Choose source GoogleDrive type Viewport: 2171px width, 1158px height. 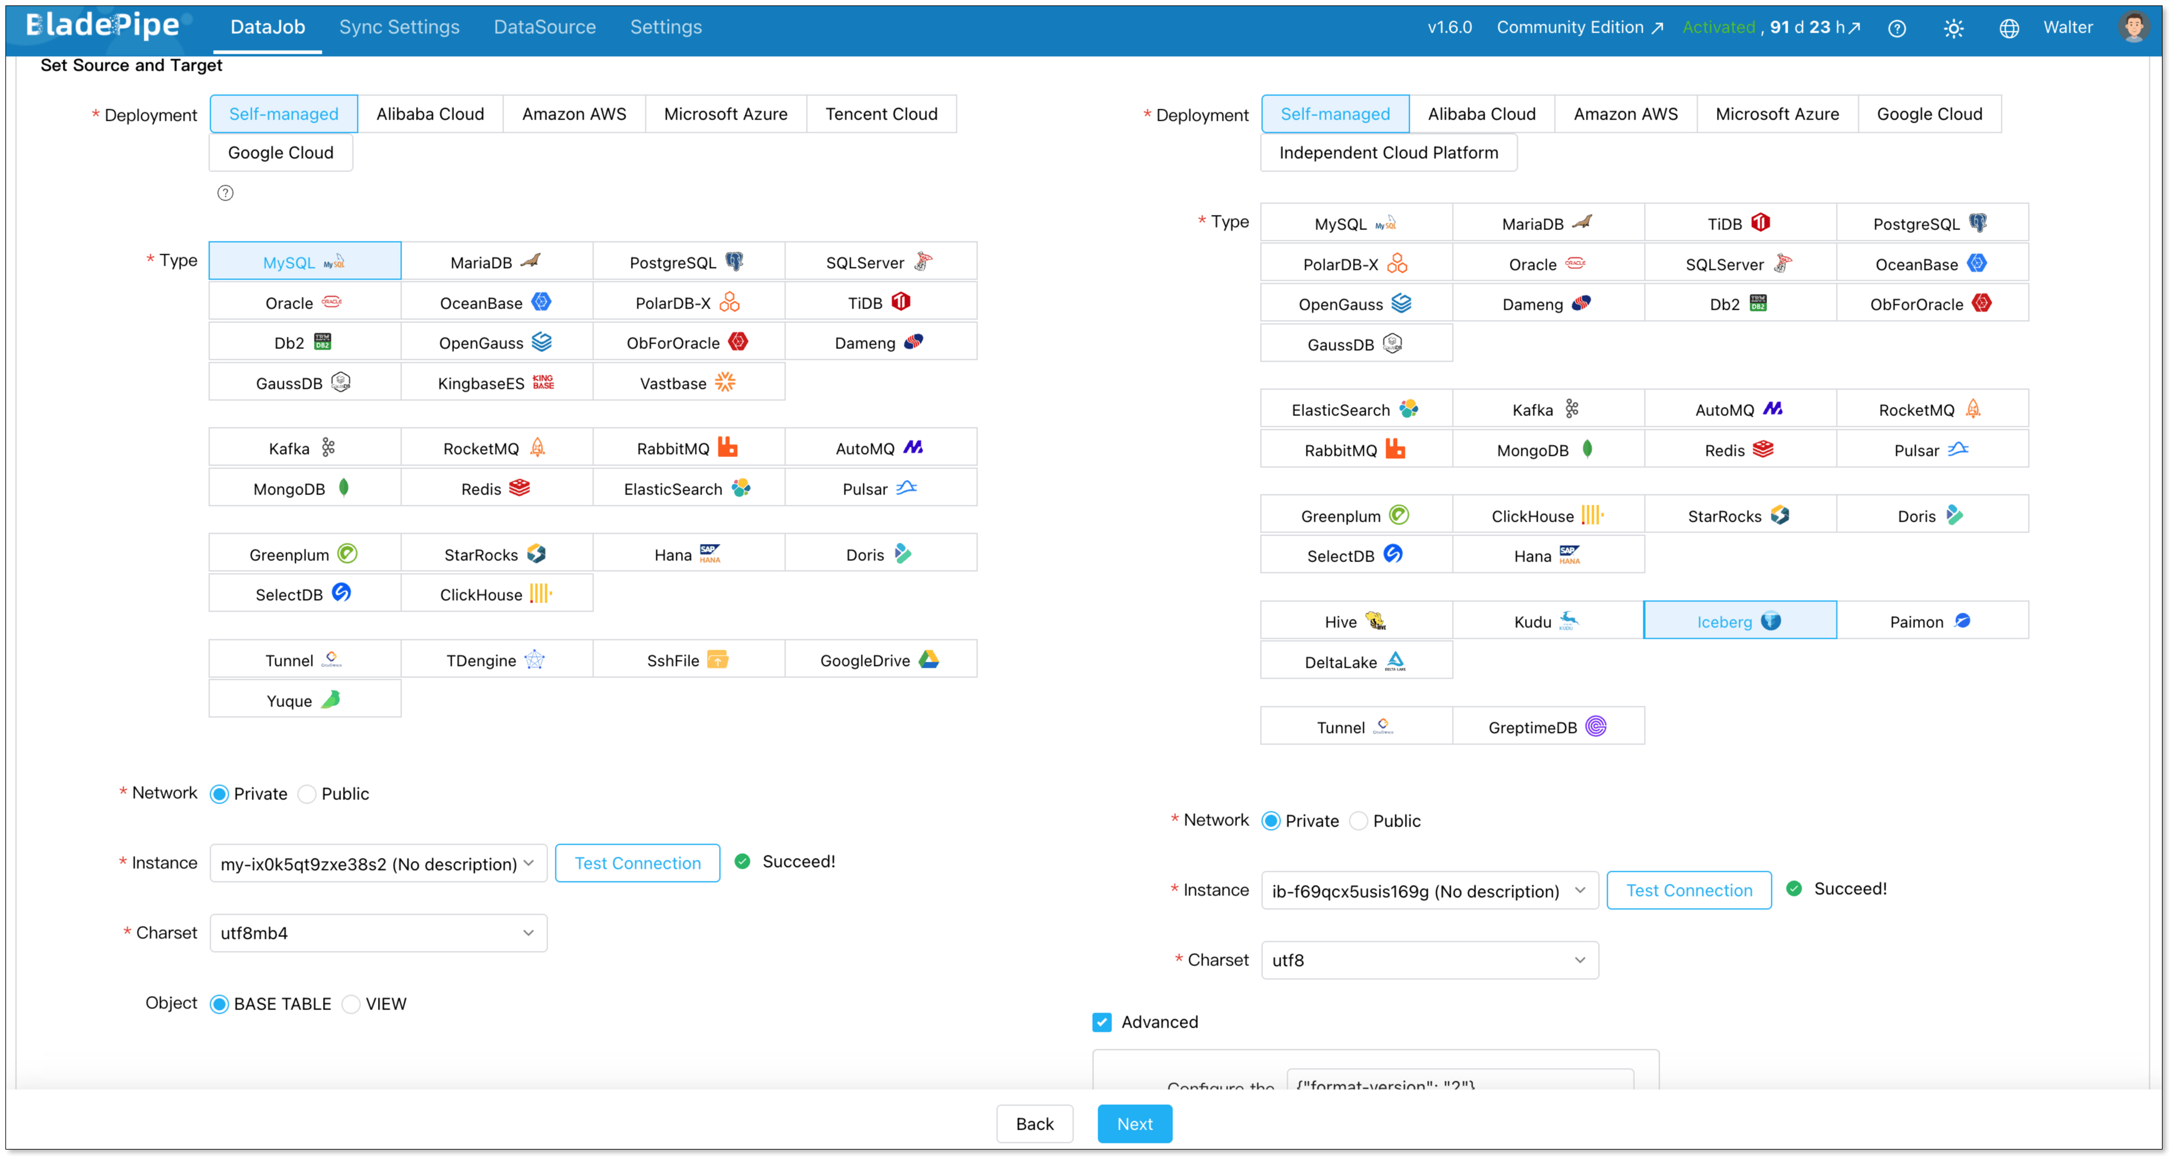tap(880, 660)
